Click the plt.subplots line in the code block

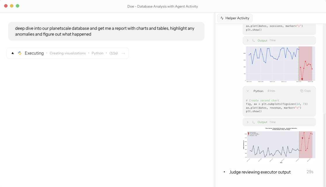pos(277,104)
